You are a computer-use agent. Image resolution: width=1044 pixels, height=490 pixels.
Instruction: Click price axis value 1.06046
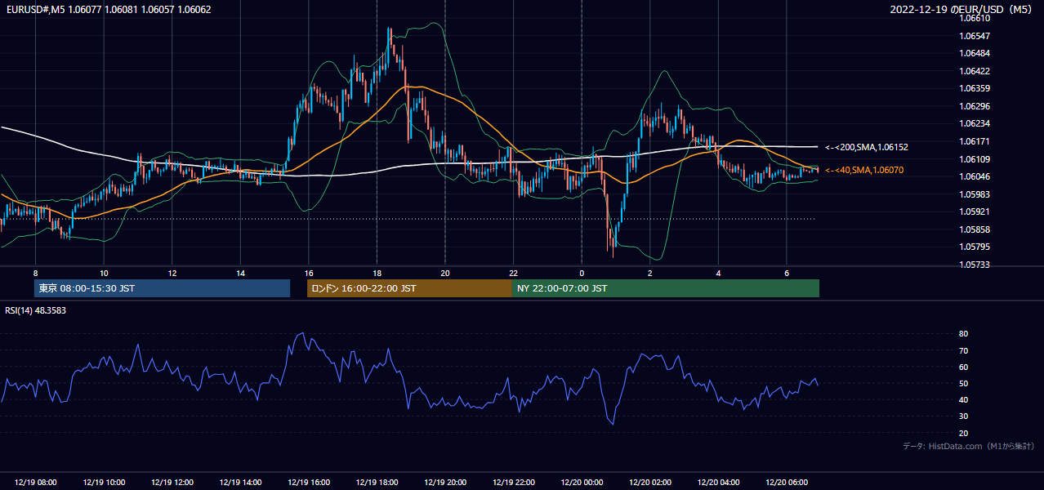pyautogui.click(x=975, y=176)
